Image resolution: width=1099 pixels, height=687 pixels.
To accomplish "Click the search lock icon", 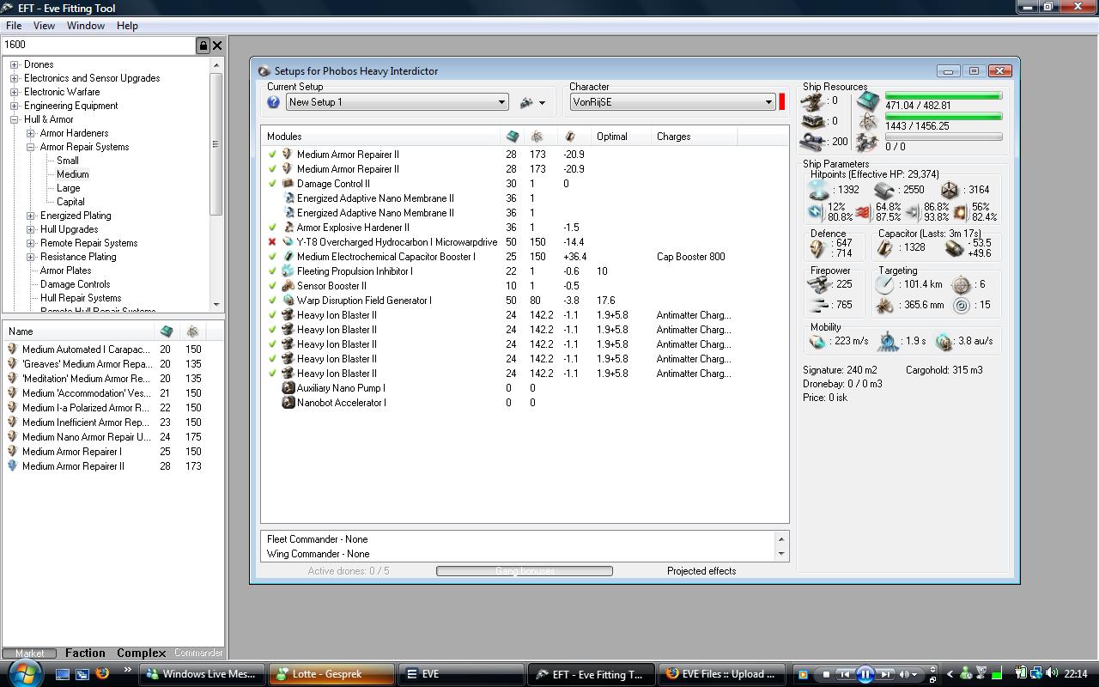I will (203, 46).
